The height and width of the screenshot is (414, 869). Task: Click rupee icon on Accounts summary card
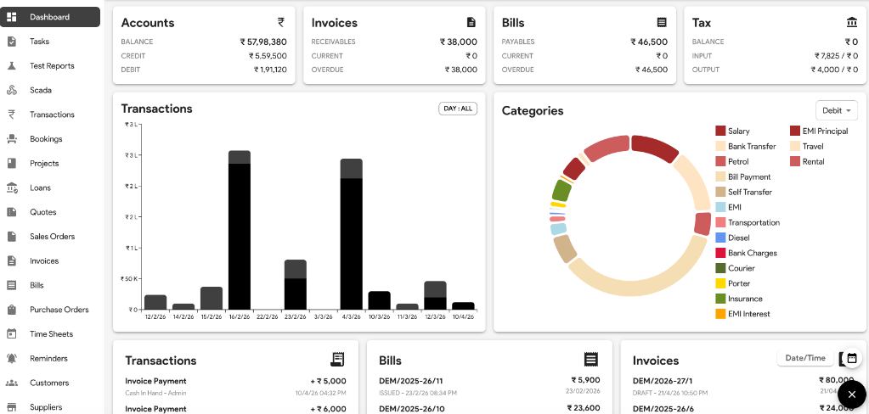(281, 23)
